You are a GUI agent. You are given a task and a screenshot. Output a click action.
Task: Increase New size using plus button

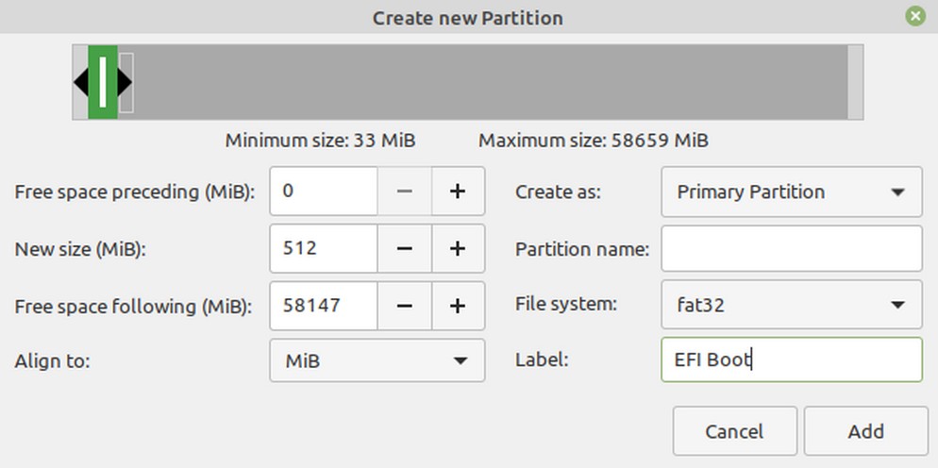pos(458,249)
